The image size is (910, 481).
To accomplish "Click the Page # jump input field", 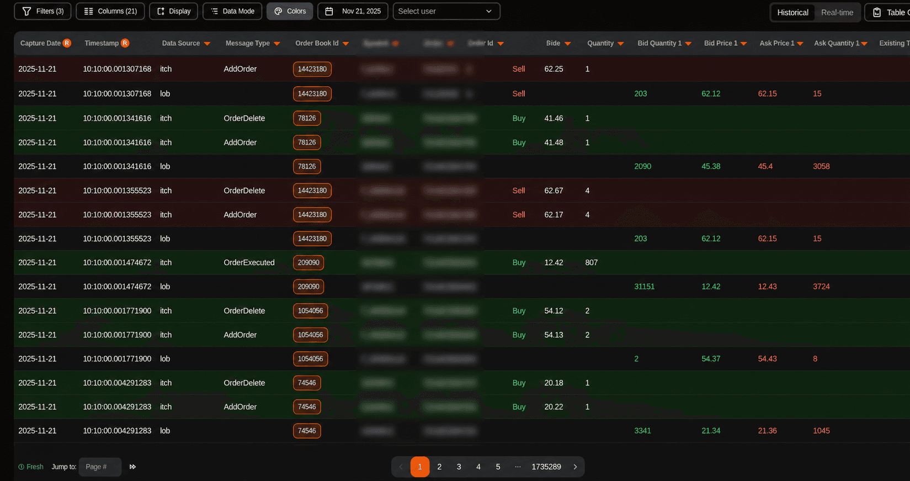I will pos(100,467).
